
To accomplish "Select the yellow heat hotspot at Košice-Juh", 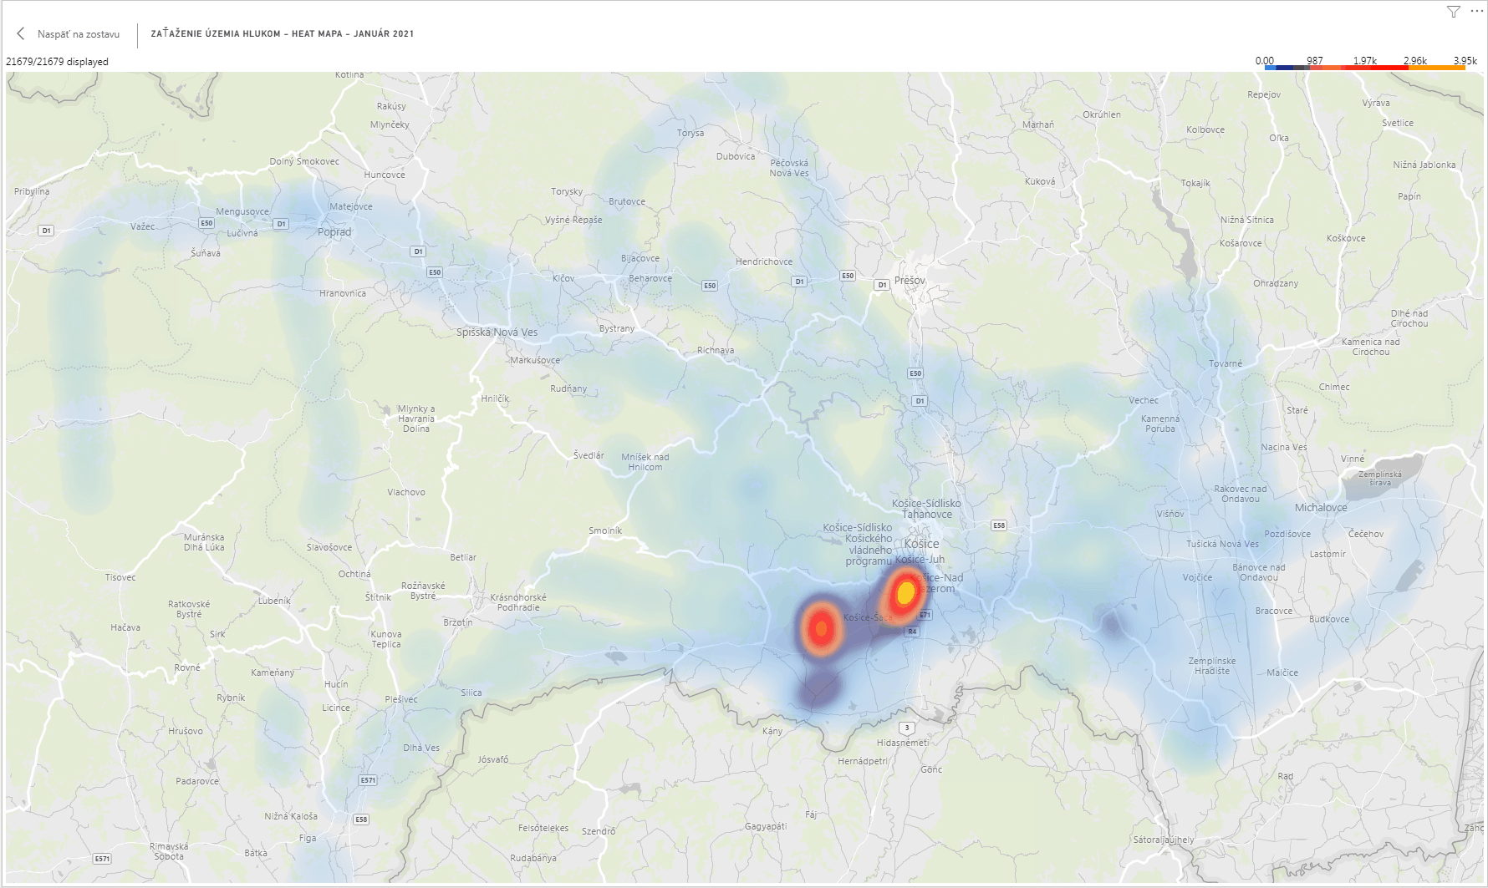I will [x=905, y=593].
